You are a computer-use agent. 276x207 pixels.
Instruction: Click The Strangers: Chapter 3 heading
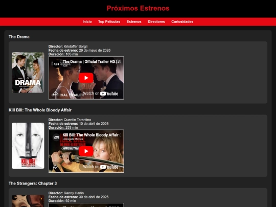click(33, 183)
